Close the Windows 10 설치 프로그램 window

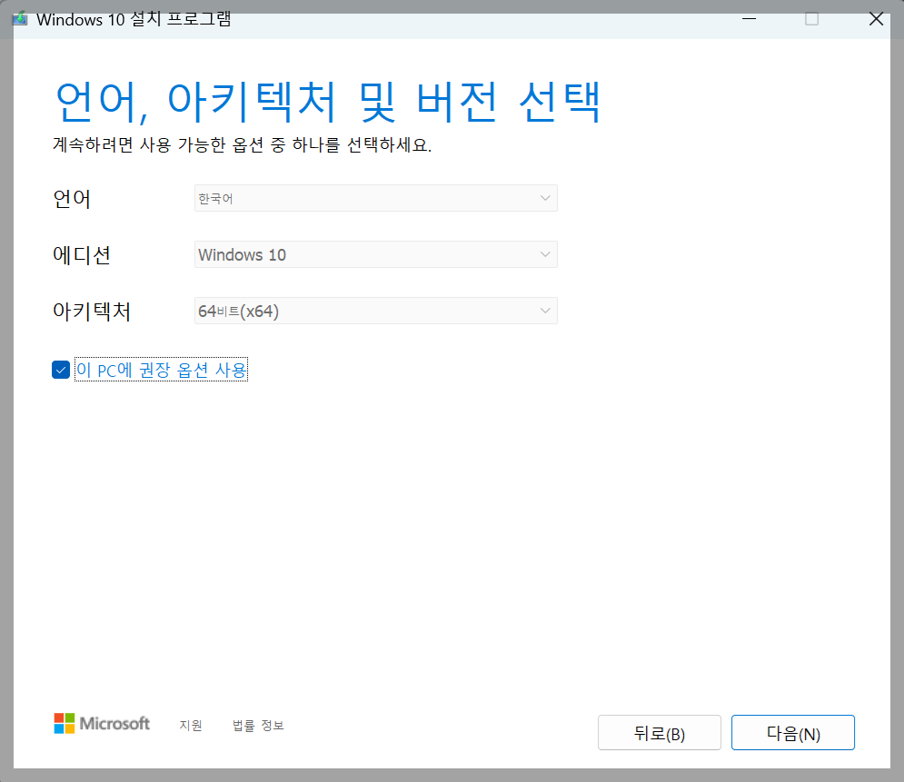click(x=877, y=19)
